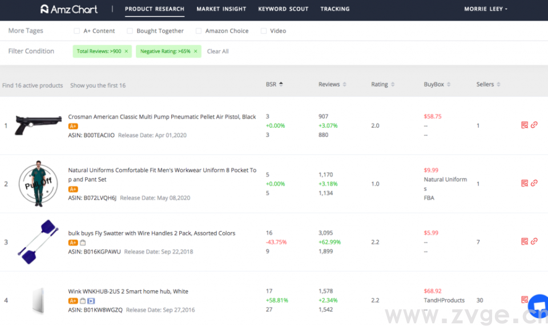
Task: Click the video badge on Wink hub
Action: [91, 301]
